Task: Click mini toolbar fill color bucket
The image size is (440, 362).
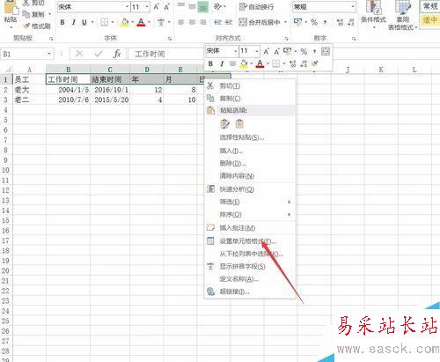Action: (243, 63)
